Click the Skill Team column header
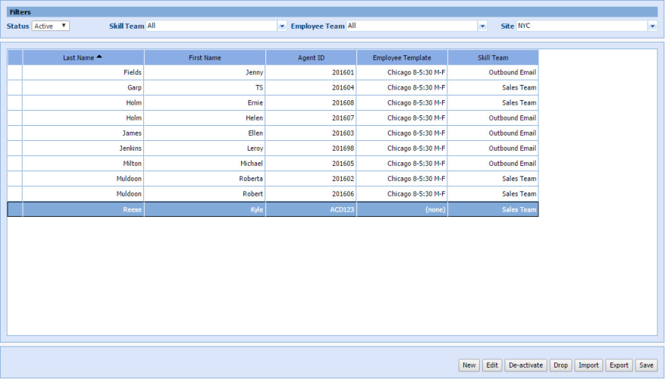Image resolution: width=665 pixels, height=379 pixels. tap(493, 58)
